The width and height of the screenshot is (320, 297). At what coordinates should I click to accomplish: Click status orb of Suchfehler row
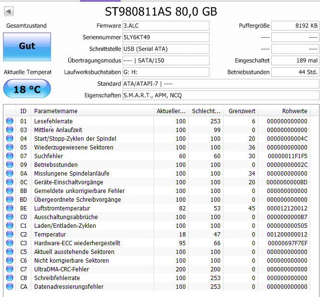(x=10, y=156)
